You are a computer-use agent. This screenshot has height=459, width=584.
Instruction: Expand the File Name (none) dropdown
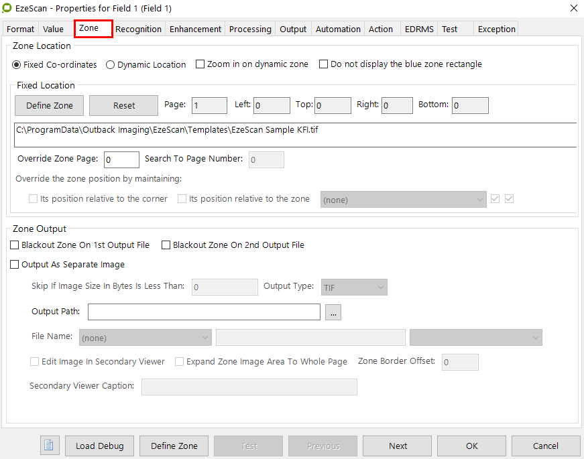[x=145, y=338]
